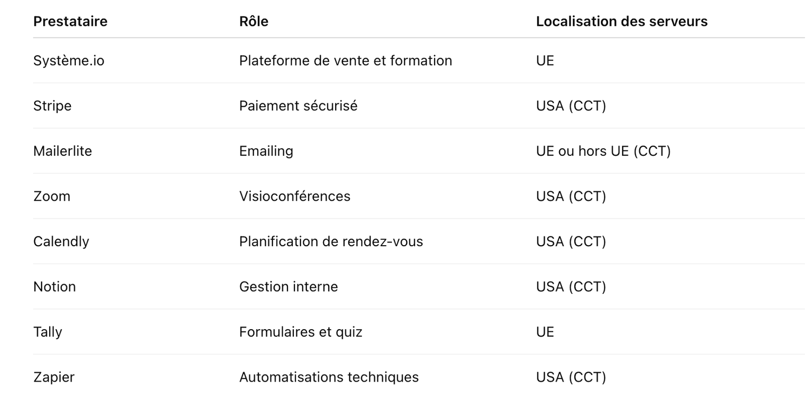Viewport: 812px width, 413px height.
Task: Click the Localisation des serveurs header
Action: [622, 21]
